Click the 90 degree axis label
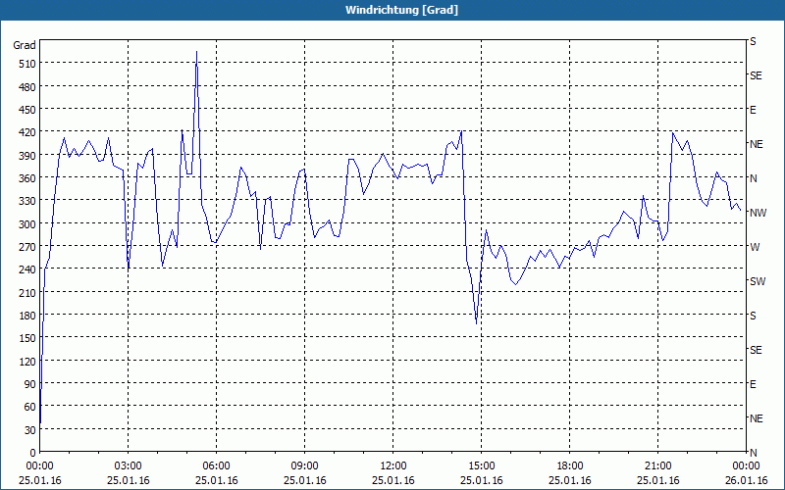This screenshot has height=490, width=785. click(30, 384)
